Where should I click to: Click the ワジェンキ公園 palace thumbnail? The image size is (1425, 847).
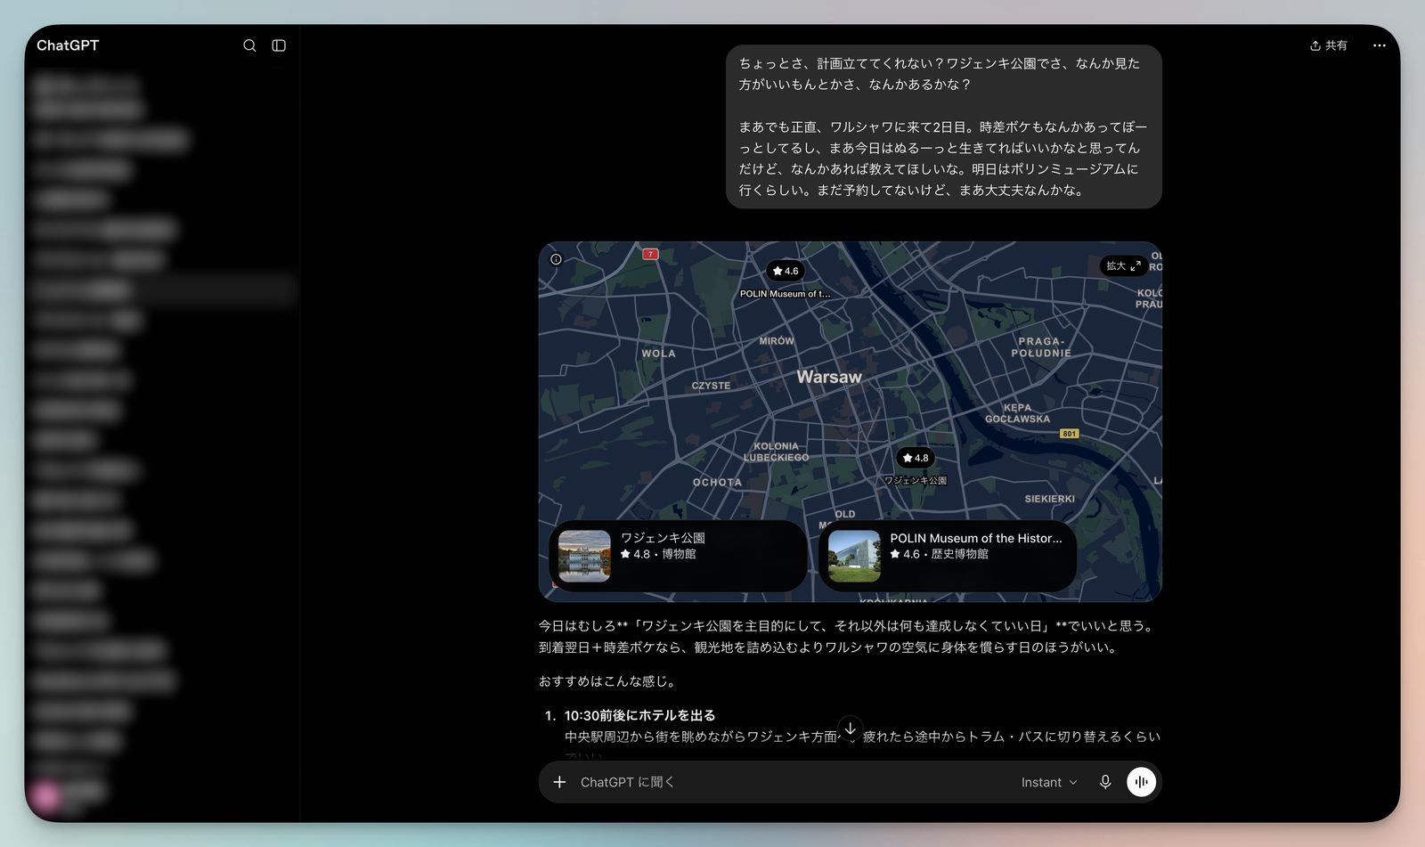[584, 556]
